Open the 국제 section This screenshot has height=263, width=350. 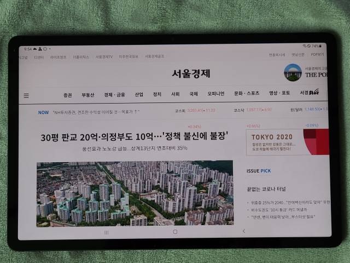[194, 94]
